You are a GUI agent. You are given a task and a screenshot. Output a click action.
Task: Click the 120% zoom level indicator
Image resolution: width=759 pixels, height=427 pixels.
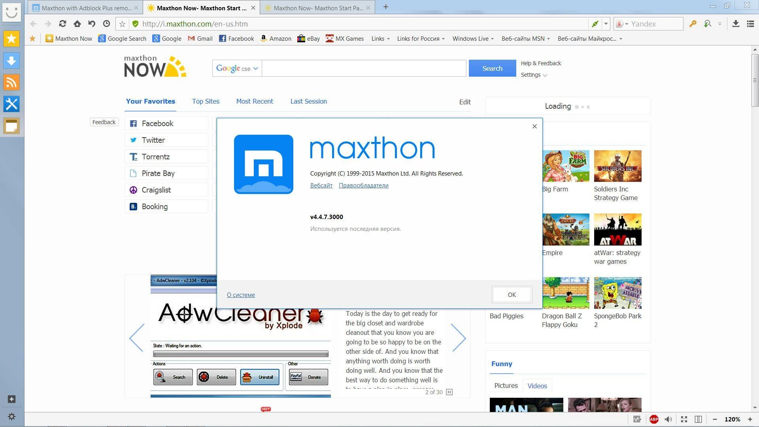pyautogui.click(x=732, y=419)
